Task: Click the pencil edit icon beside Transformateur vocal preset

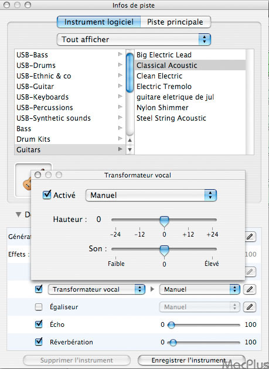Action: [250, 289]
